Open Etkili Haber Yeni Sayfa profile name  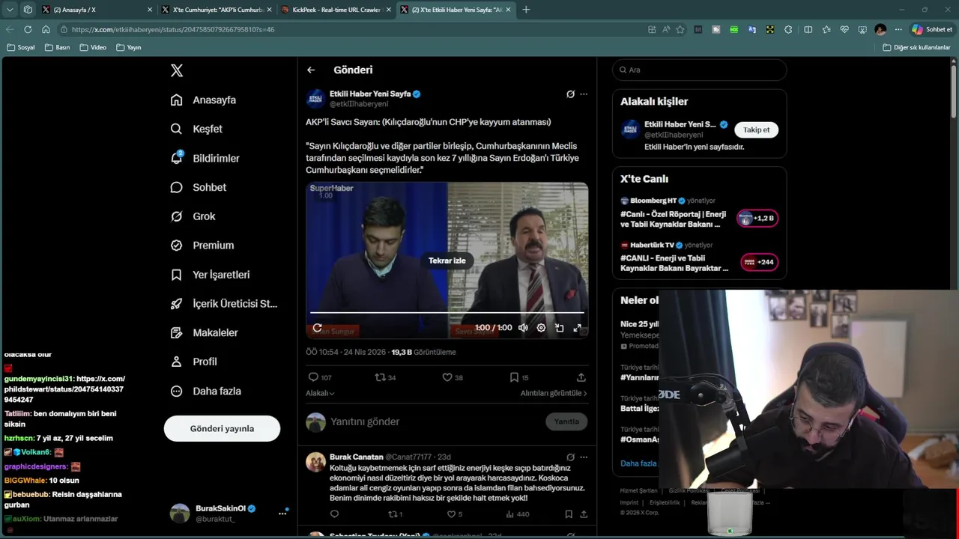click(370, 94)
